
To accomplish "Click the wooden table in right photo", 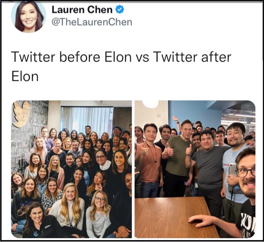I will 173,218.
